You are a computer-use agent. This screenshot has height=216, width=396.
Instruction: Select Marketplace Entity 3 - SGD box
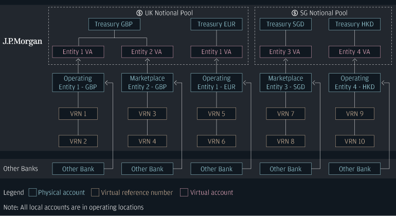(285, 83)
